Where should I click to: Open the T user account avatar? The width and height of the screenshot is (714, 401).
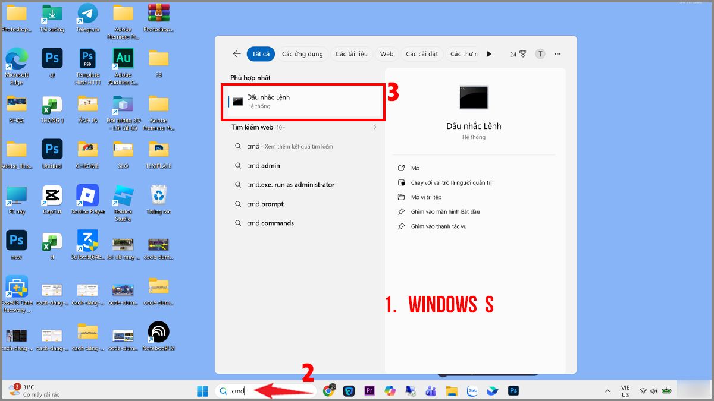[540, 54]
